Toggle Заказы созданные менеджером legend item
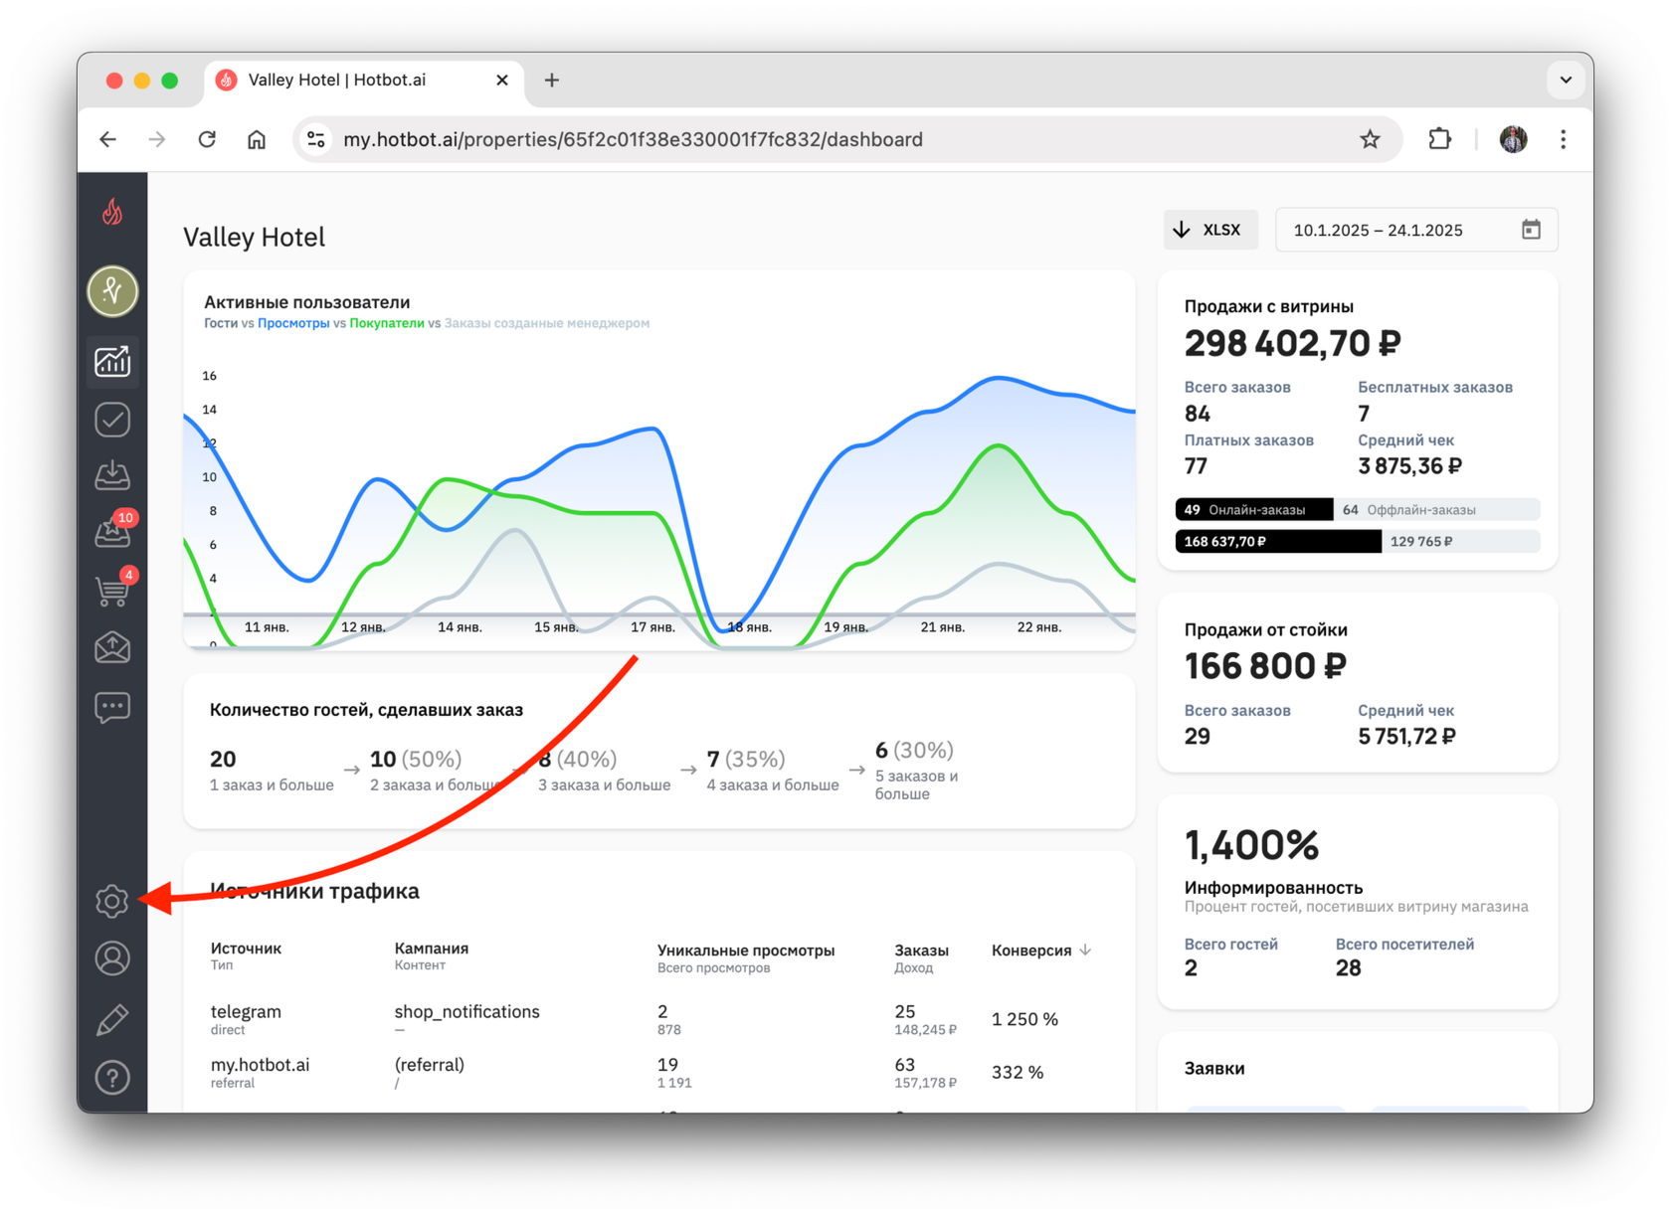The width and height of the screenshot is (1671, 1215). coord(547,323)
